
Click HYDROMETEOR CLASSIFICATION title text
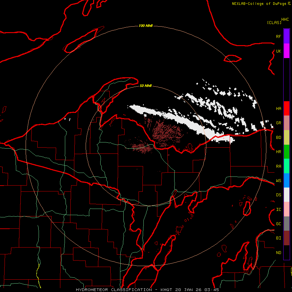pyautogui.click(x=114, y=290)
